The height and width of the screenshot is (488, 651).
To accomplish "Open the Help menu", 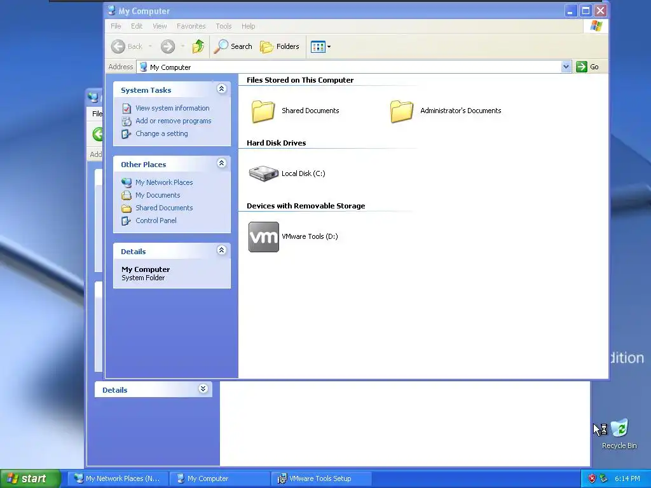I will pos(249,26).
